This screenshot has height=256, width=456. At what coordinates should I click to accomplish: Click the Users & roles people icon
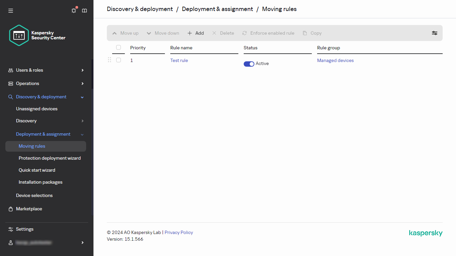pos(10,70)
